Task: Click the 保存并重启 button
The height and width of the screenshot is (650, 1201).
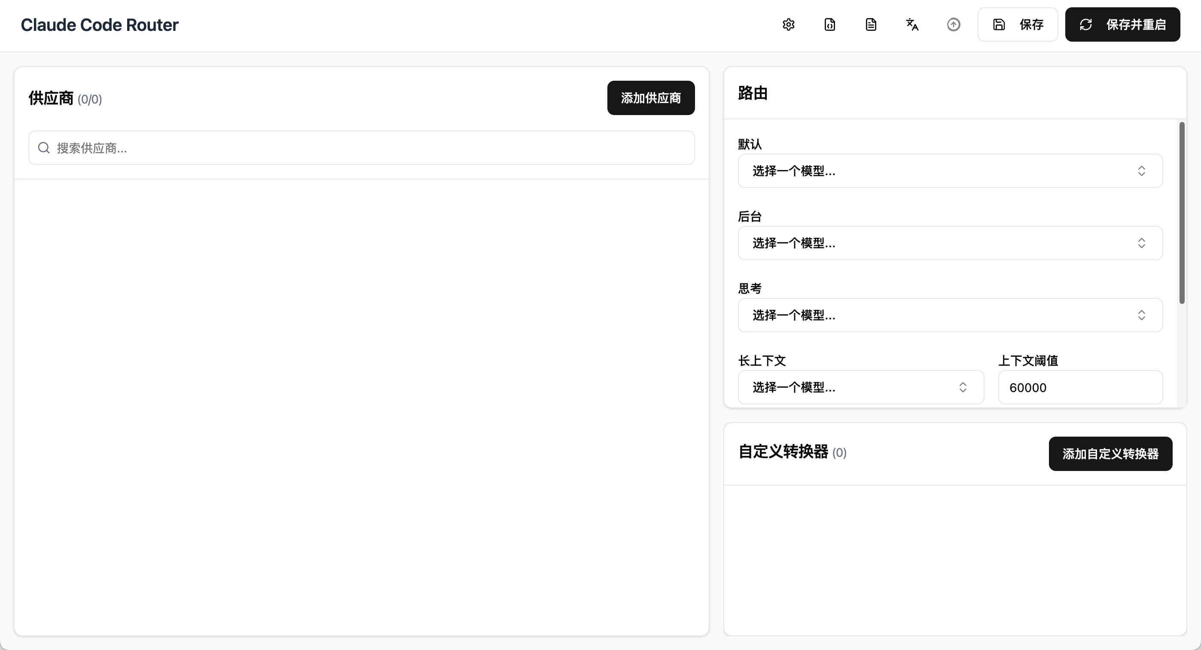Action: coord(1123,25)
